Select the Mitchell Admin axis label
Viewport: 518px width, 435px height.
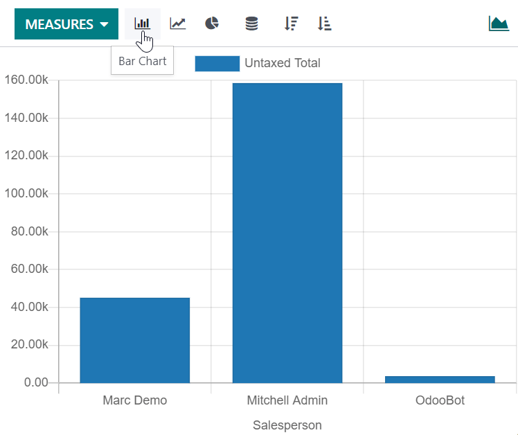tap(287, 400)
